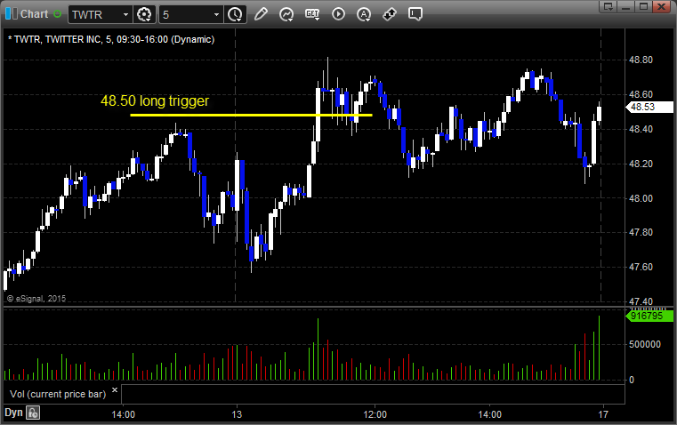Click the 48.00 price axis label

(x=641, y=198)
